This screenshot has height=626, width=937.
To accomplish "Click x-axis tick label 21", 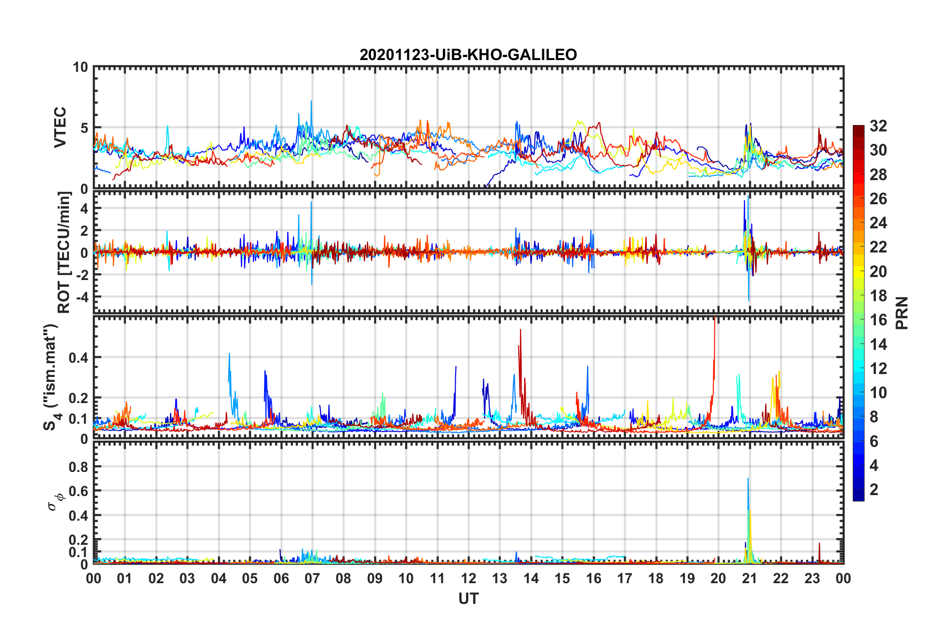I will click(x=750, y=578).
